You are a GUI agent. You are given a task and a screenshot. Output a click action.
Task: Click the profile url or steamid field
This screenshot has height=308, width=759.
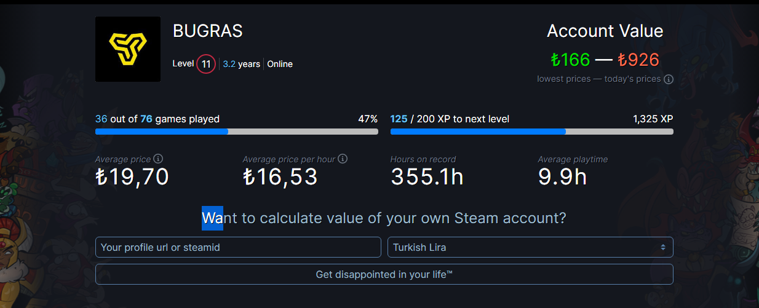click(238, 247)
